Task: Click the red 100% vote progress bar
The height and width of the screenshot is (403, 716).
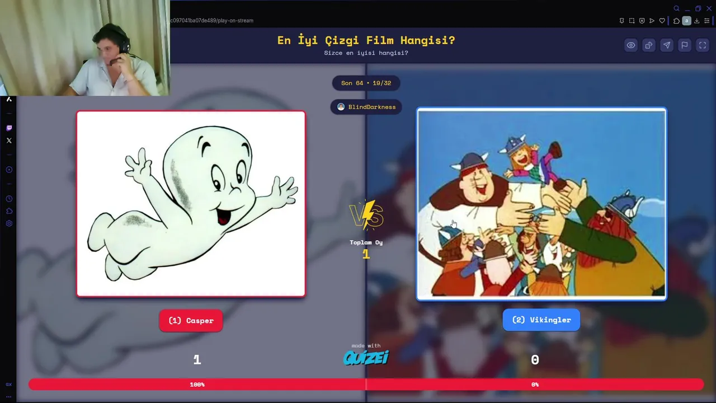Action: click(197, 385)
